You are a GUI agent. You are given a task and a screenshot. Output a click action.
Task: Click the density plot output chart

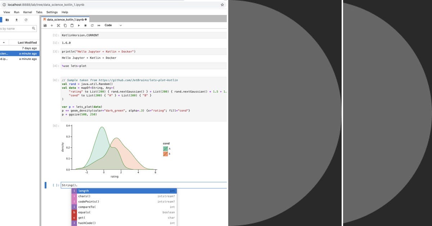tap(115, 151)
